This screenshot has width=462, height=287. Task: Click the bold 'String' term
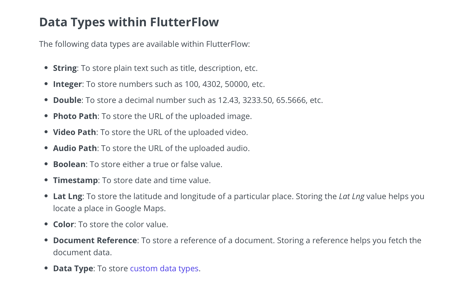coord(65,68)
